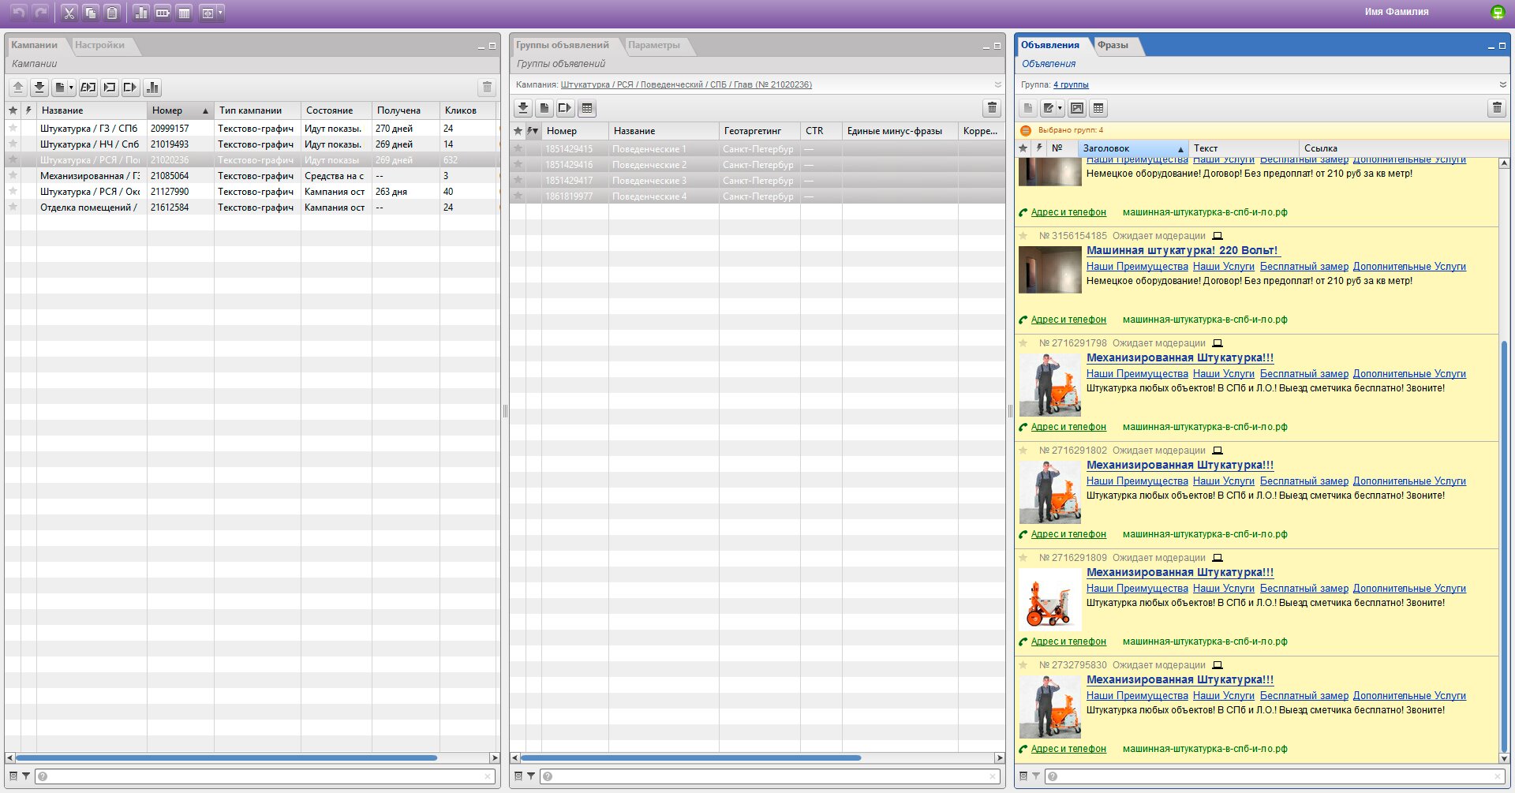Sort campaigns by Номер column
The height and width of the screenshot is (793, 1515).
pyautogui.click(x=181, y=110)
